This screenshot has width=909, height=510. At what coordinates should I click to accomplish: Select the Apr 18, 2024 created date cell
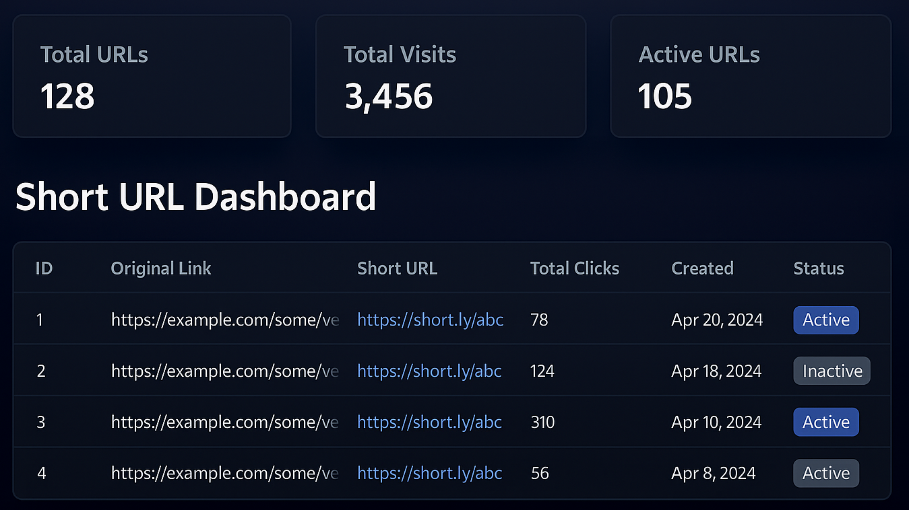pyautogui.click(x=716, y=371)
